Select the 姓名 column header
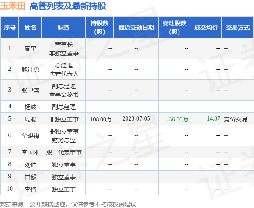Viewport: 254px width, 208px height. (30, 28)
